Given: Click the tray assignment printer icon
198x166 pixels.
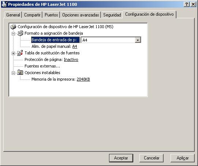Looking at the screenshot, I should [x=20, y=33].
